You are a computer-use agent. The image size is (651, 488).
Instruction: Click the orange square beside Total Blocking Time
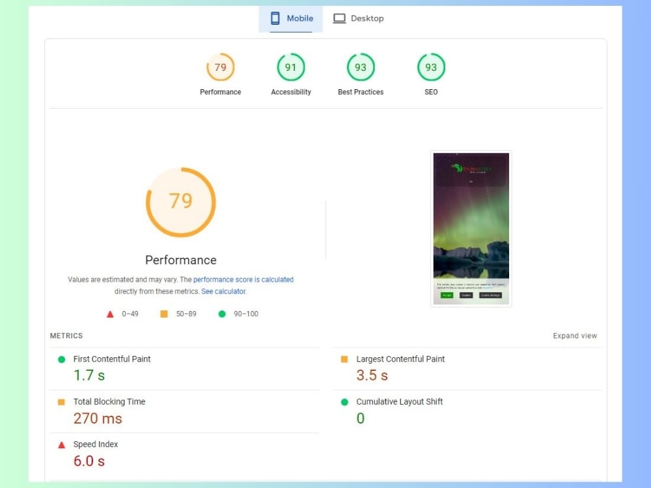coord(61,401)
